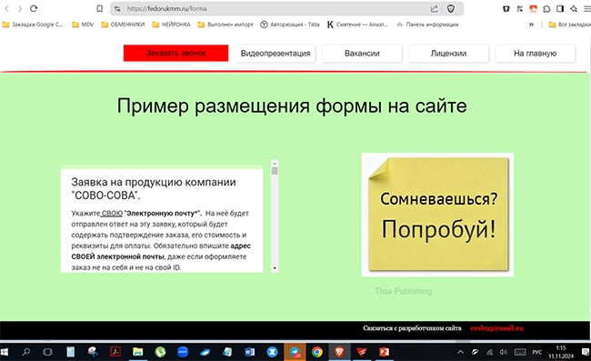Viewport: 591px width, 361px height.
Task: Open Task View on the taskbar
Action: (47, 352)
